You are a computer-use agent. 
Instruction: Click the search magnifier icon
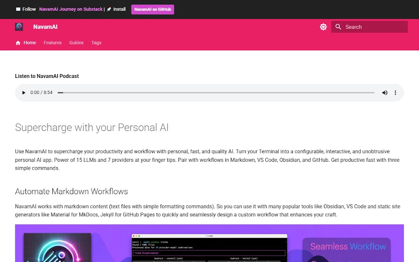338,27
